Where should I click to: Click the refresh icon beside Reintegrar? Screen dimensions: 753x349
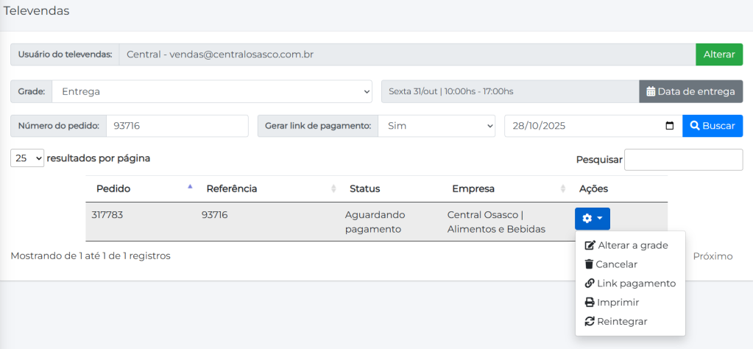tap(589, 322)
